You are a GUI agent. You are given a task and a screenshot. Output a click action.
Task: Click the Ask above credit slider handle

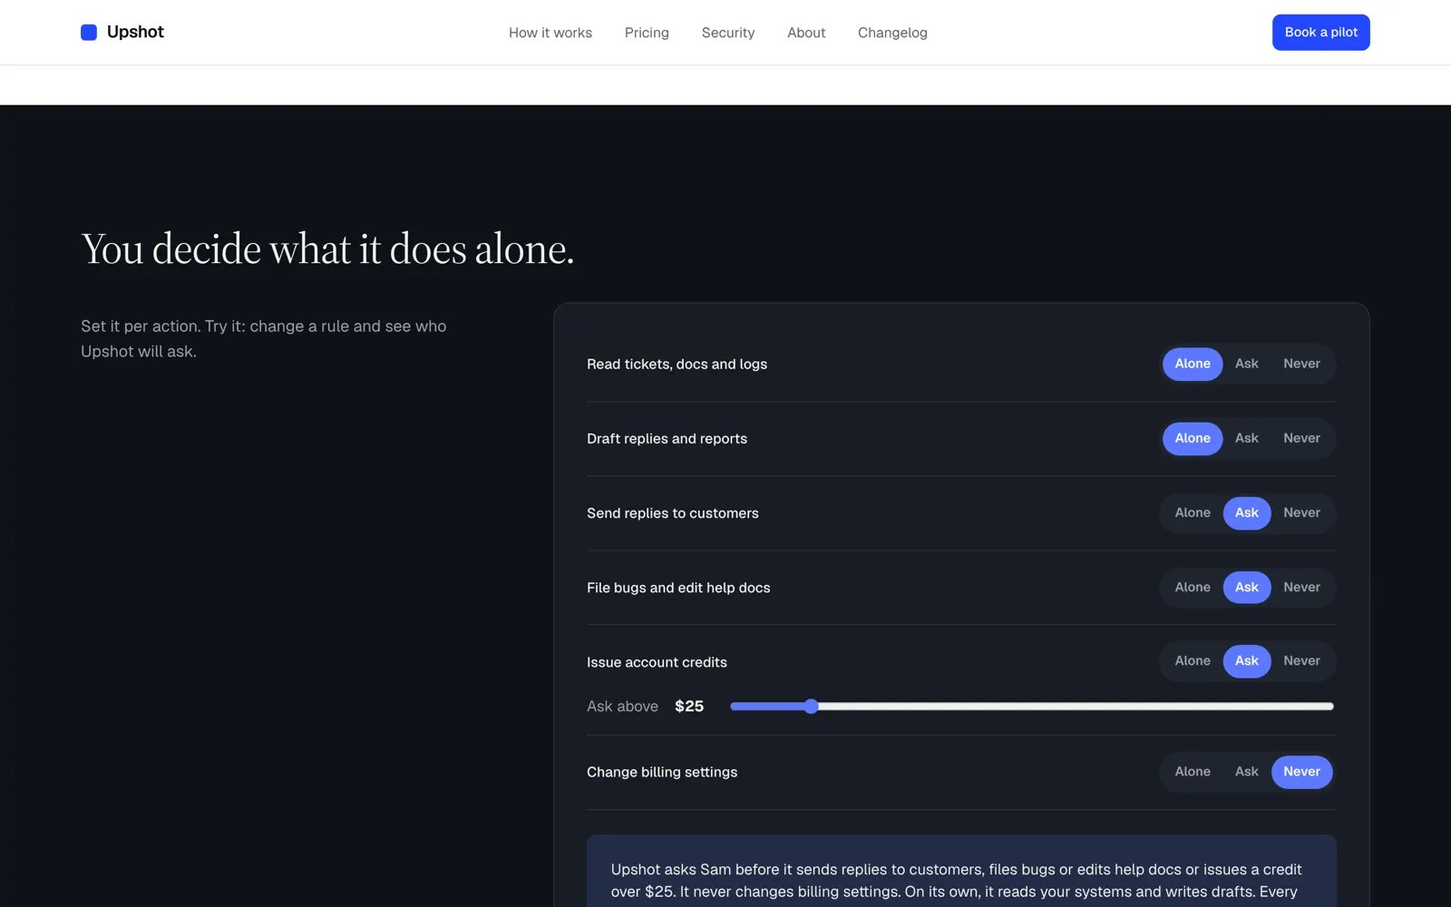pos(812,707)
